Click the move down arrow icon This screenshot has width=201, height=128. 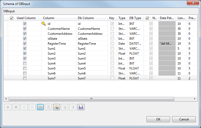32,107
